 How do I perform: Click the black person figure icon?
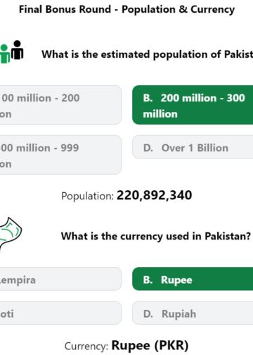pos(18,50)
